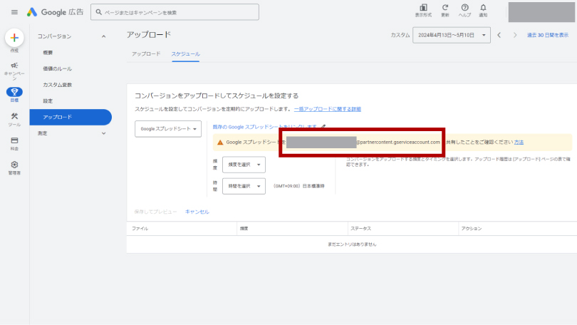Open the 時間を選択 dropdown
577x325 pixels.
[244, 186]
